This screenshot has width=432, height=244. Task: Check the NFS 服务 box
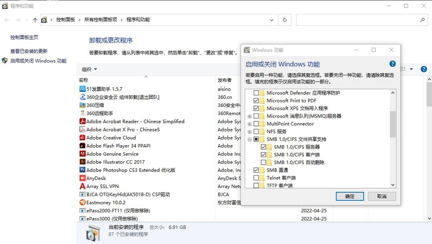click(x=256, y=132)
